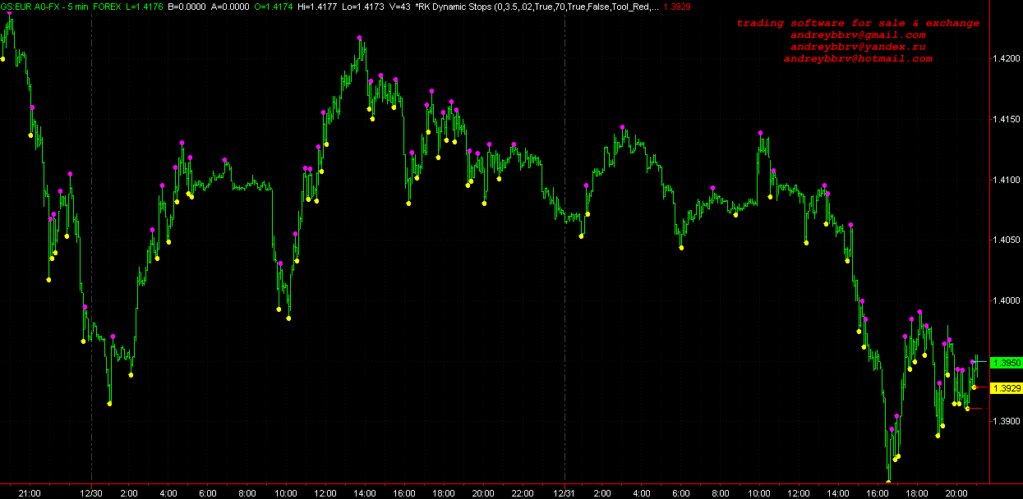Image resolution: width=1023 pixels, height=499 pixels.
Task: Click the cyan last-price line marker
Action: click(x=980, y=362)
